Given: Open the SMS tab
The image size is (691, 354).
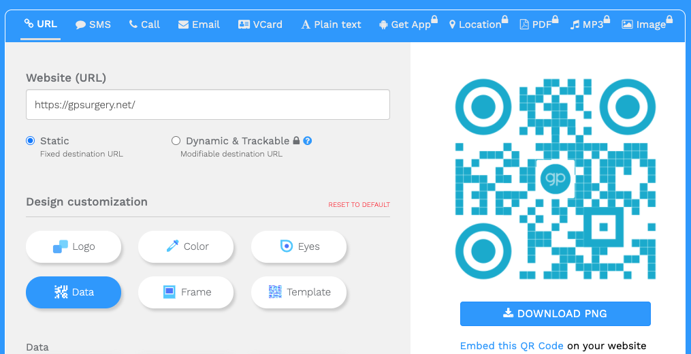Looking at the screenshot, I should (x=93, y=25).
